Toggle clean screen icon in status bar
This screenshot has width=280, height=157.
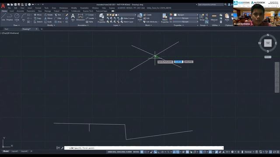274,152
